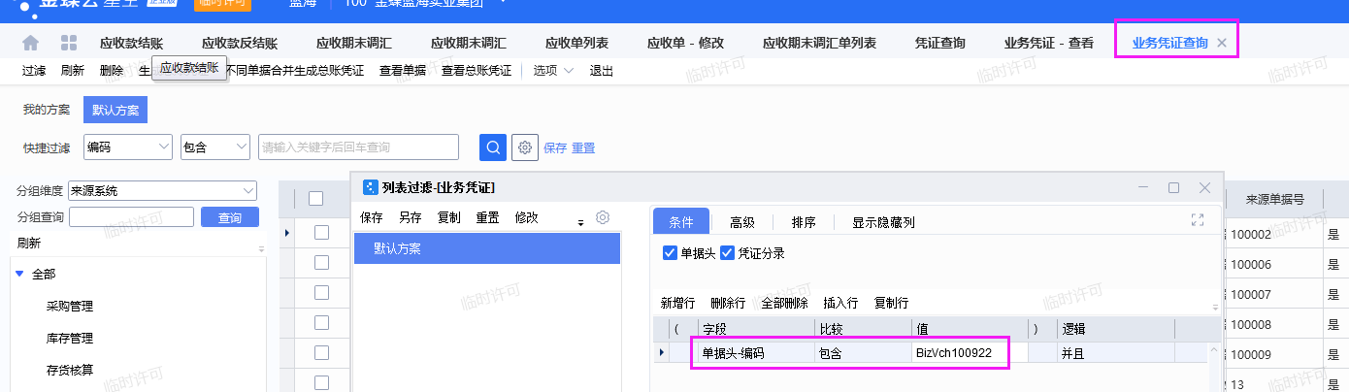
Task: Select the 条件 tab
Action: (681, 222)
